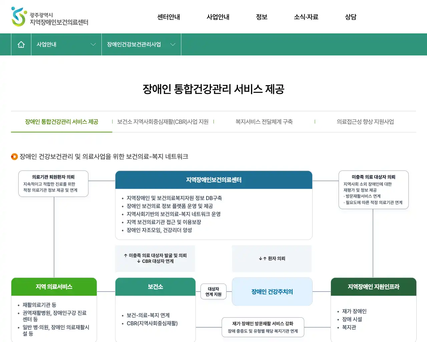The height and width of the screenshot is (342, 427).
Task: Open the 소식·자료 main menu
Action: [306, 17]
